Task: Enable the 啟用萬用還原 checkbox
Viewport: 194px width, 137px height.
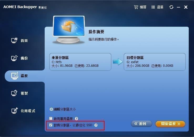Action: (51, 118)
